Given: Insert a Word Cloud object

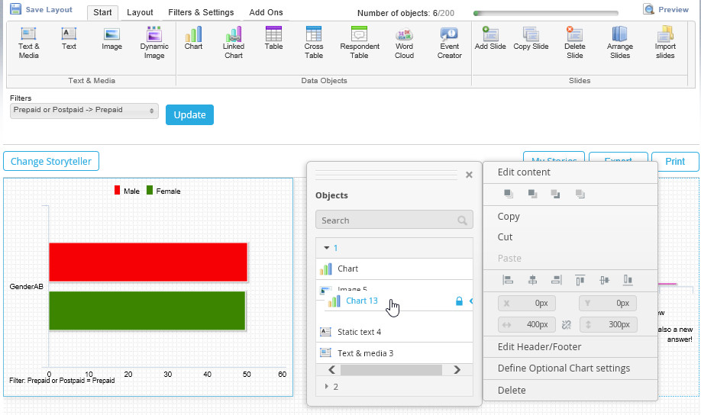Looking at the screenshot, I should coord(404,43).
